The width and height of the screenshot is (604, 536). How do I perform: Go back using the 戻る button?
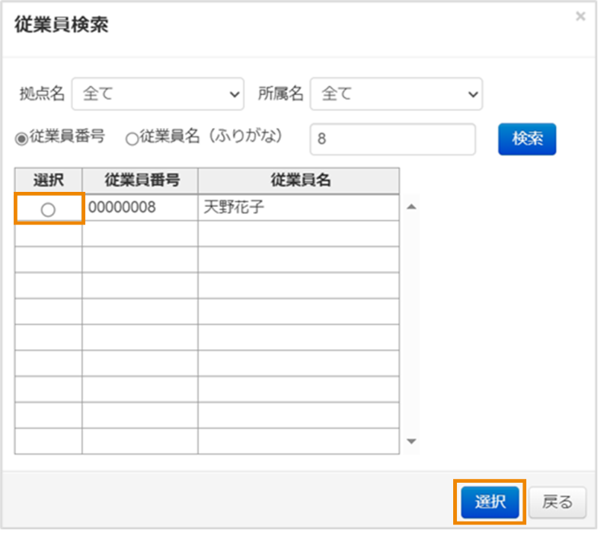pyautogui.click(x=557, y=502)
